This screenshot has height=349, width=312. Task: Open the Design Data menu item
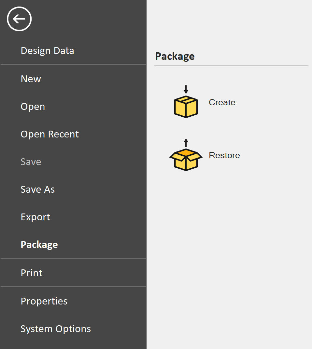(47, 50)
